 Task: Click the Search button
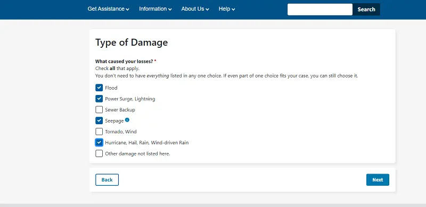point(366,9)
